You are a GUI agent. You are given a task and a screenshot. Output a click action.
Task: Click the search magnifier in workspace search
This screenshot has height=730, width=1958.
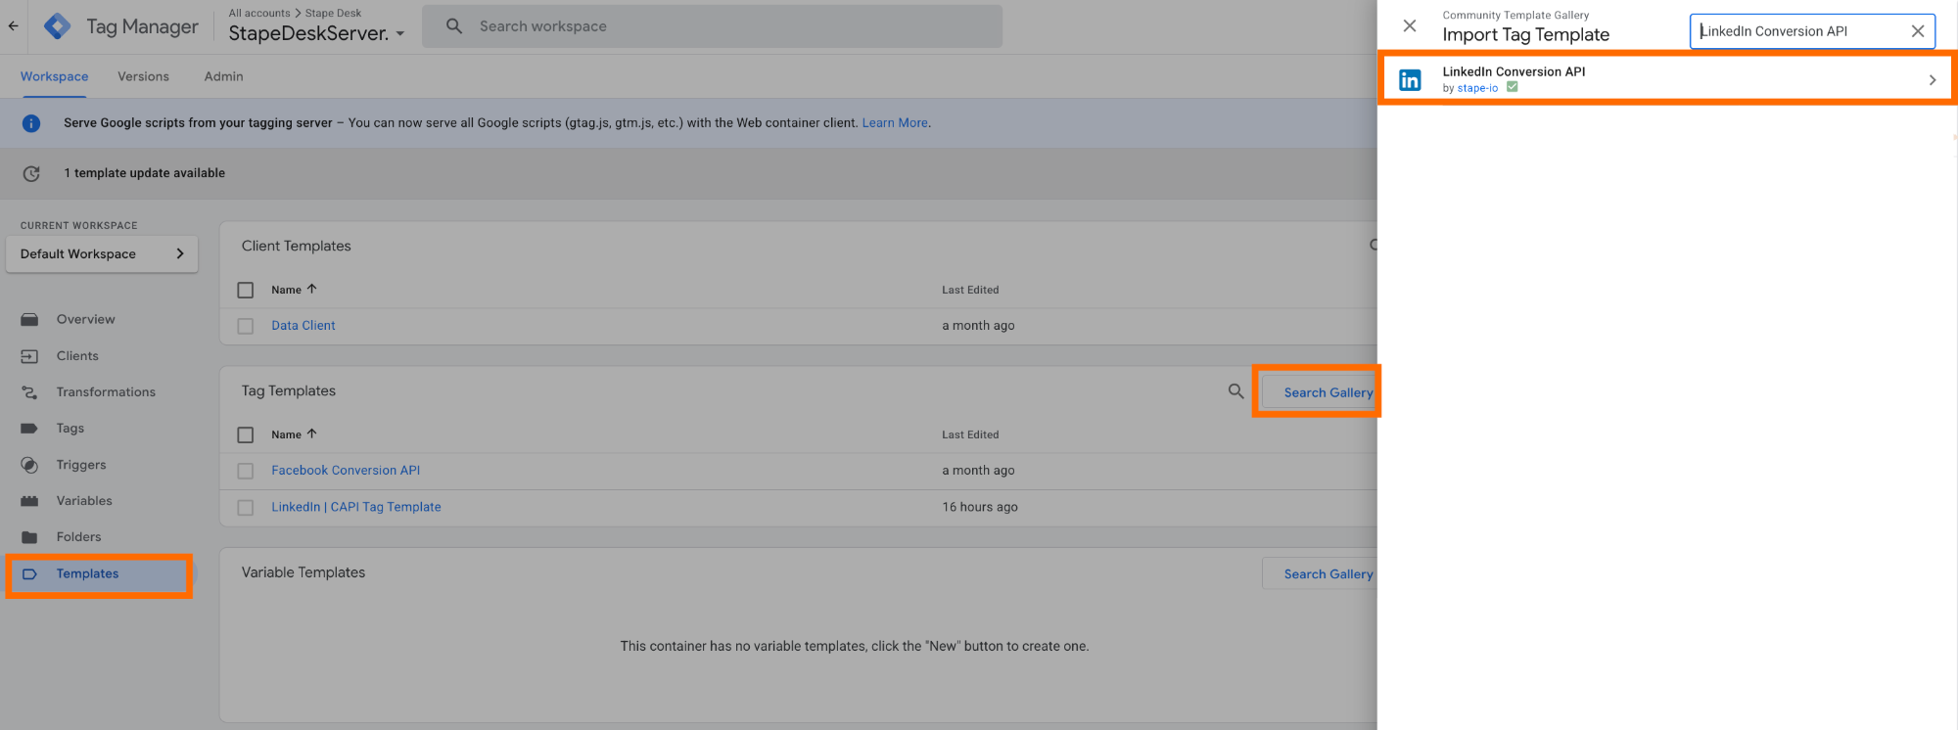(453, 26)
